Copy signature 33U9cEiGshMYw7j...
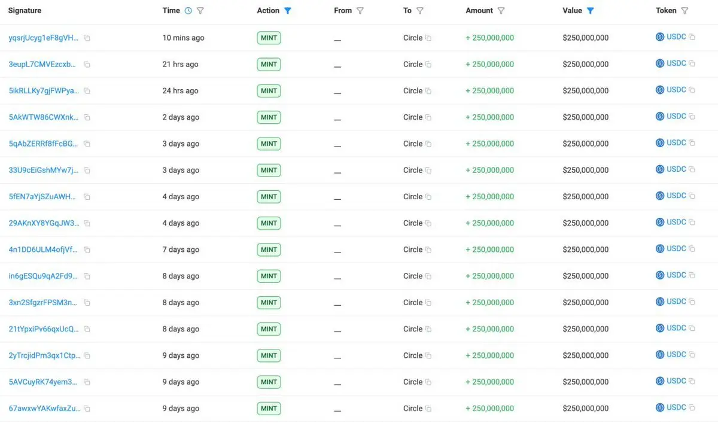The image size is (718, 423). pyautogui.click(x=87, y=171)
